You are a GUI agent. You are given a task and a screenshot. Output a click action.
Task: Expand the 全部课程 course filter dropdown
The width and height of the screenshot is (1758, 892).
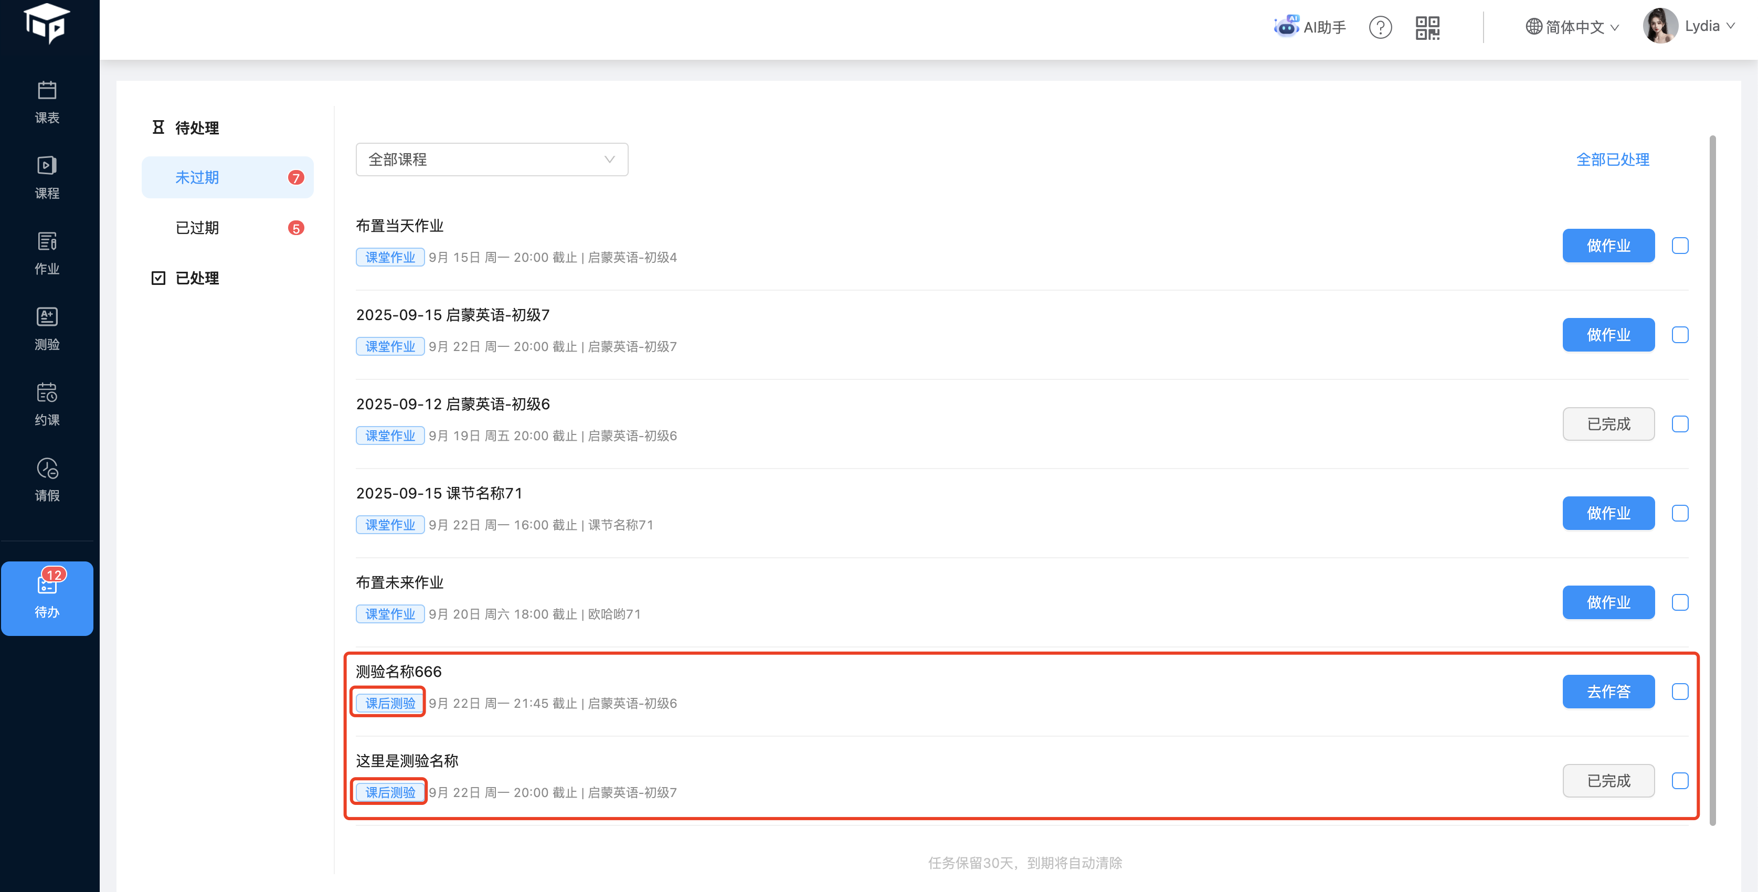point(491,159)
